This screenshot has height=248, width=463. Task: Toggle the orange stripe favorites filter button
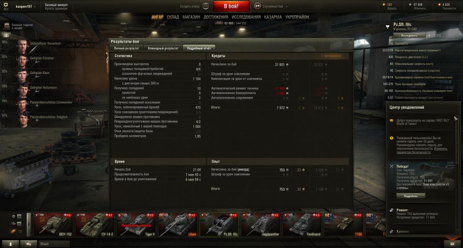[x=13, y=231]
